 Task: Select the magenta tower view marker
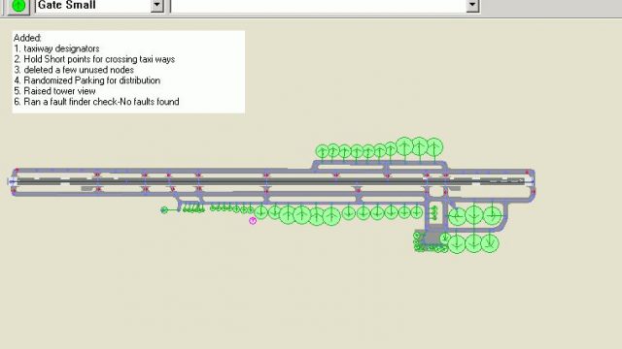[253, 221]
